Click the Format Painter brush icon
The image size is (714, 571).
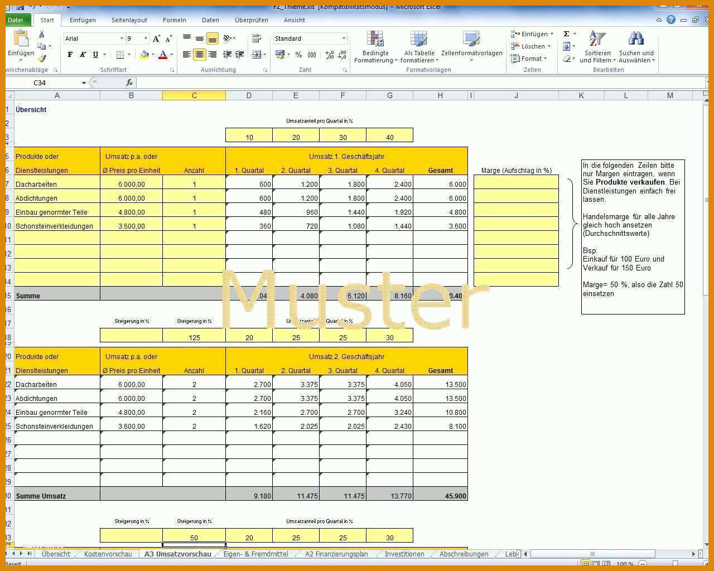[x=42, y=58]
